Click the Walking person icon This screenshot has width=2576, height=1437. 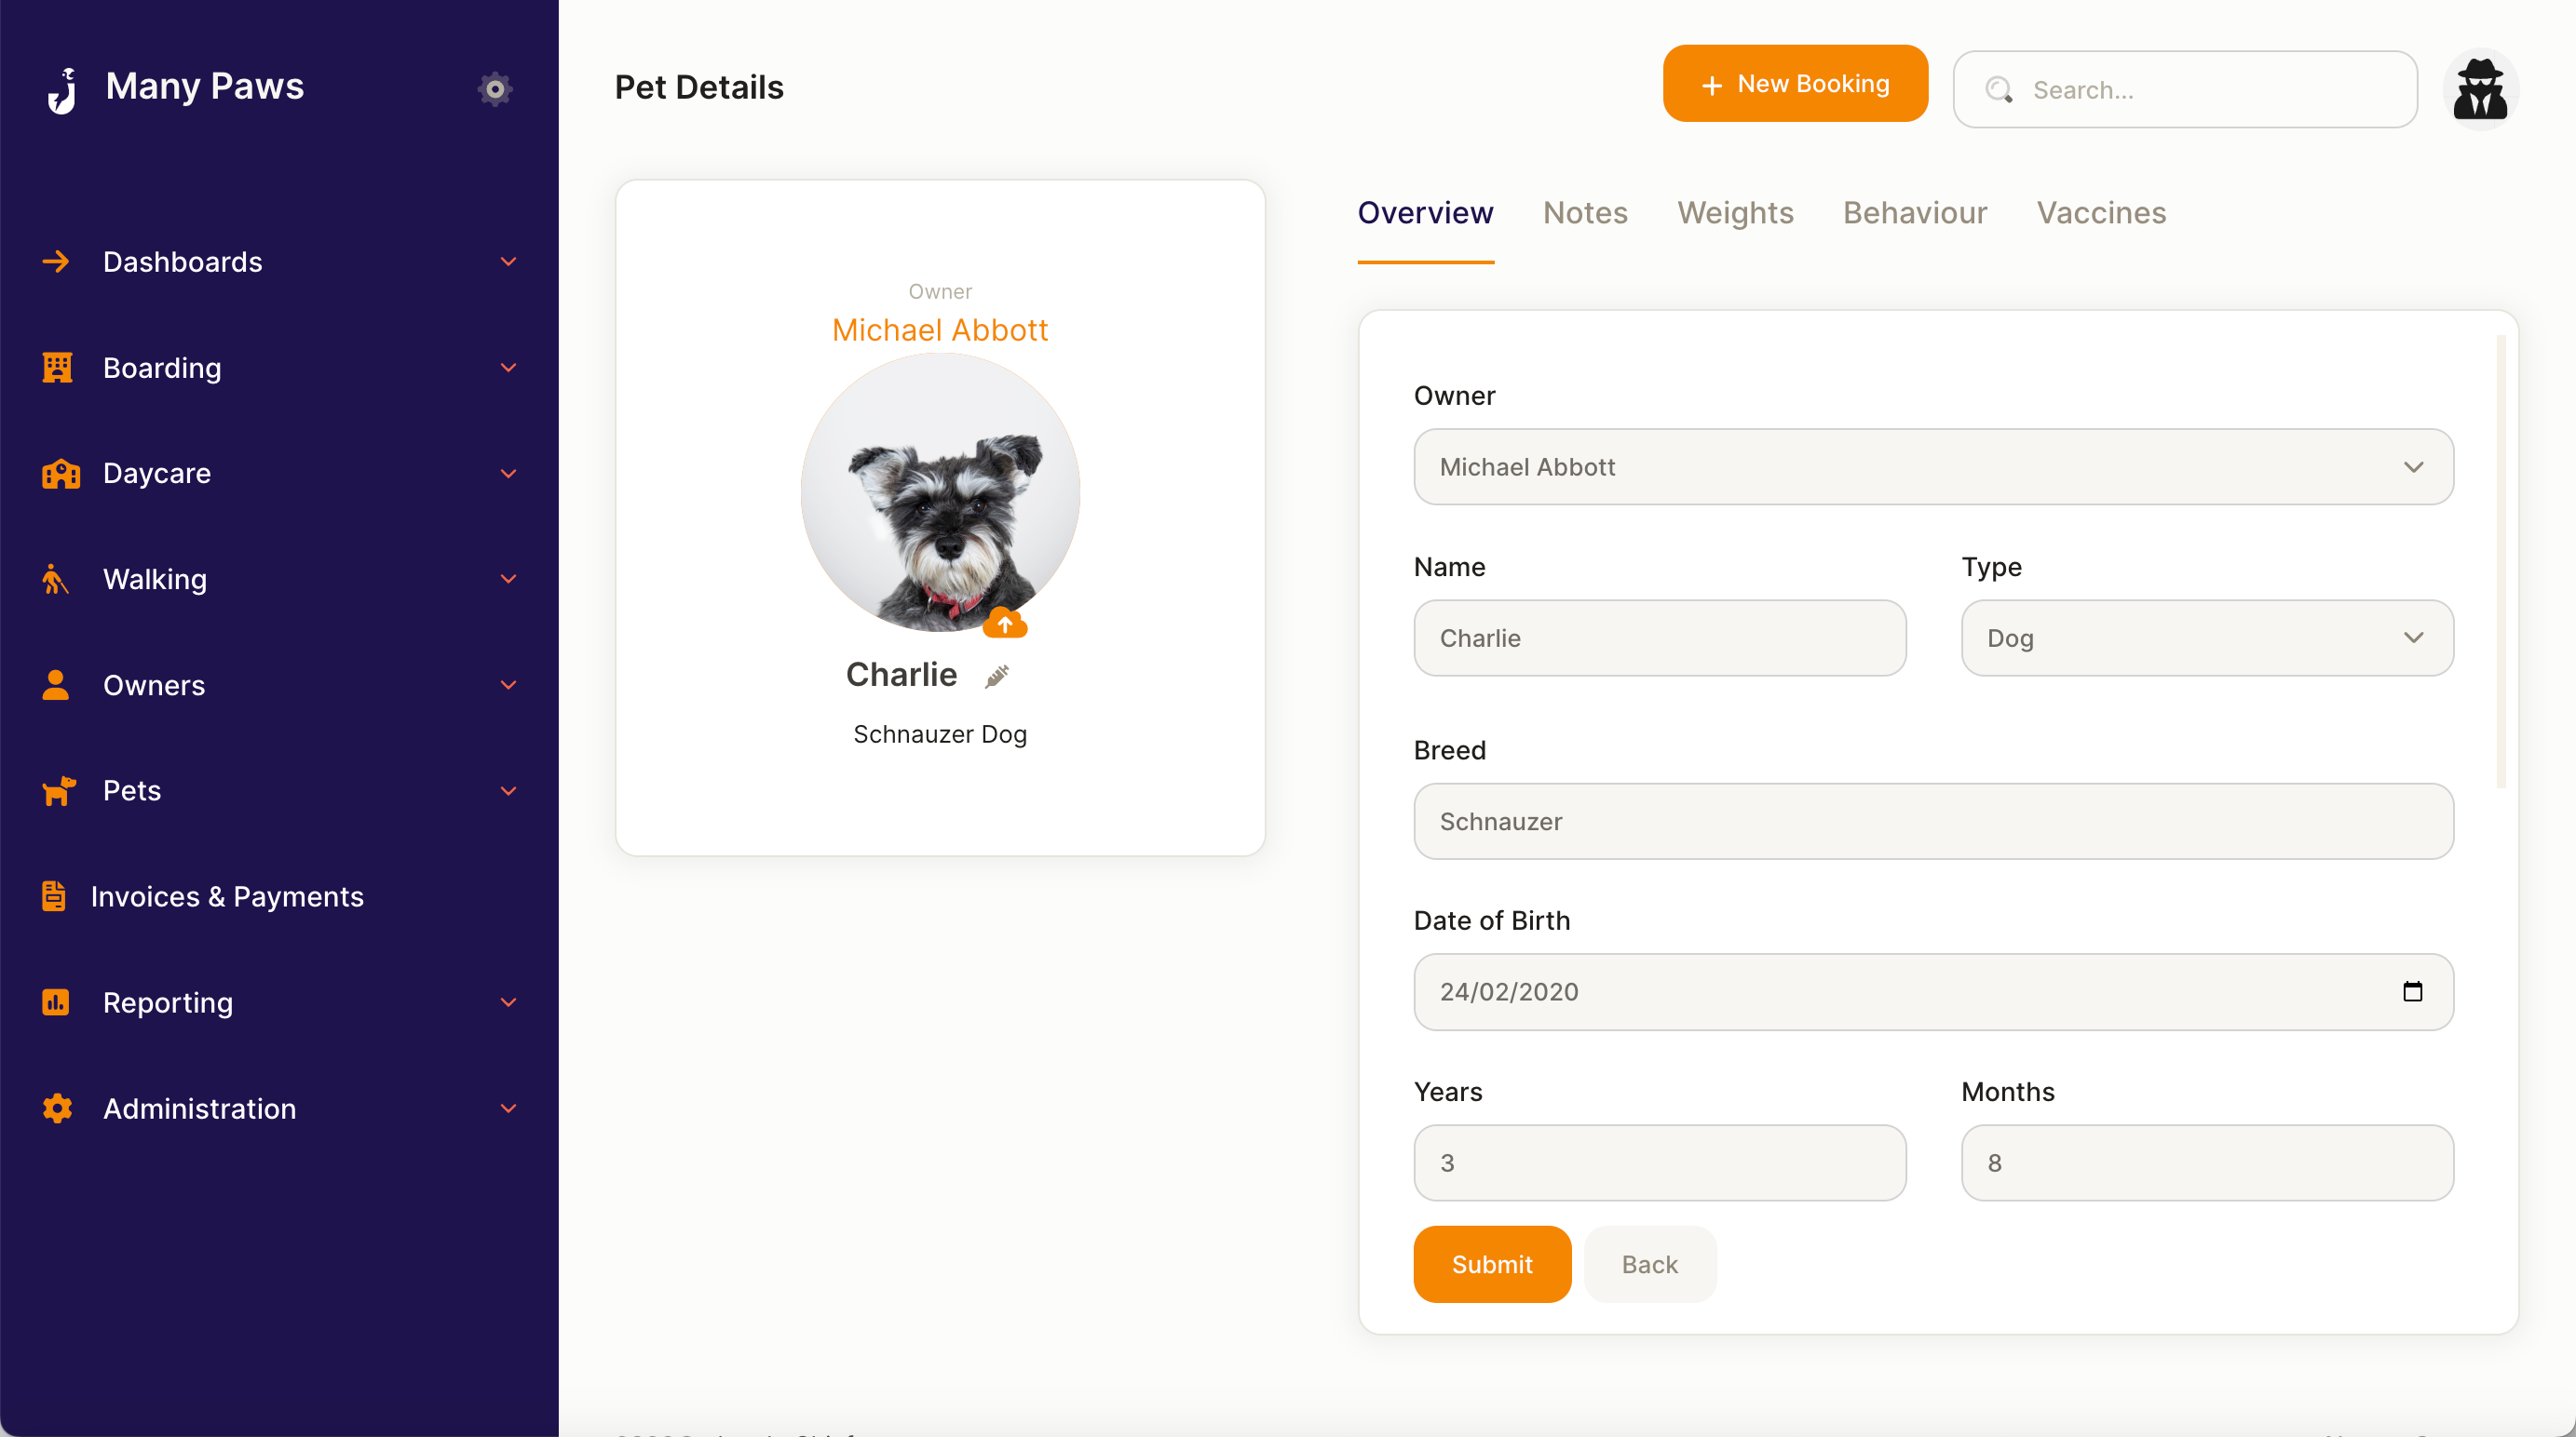53,579
